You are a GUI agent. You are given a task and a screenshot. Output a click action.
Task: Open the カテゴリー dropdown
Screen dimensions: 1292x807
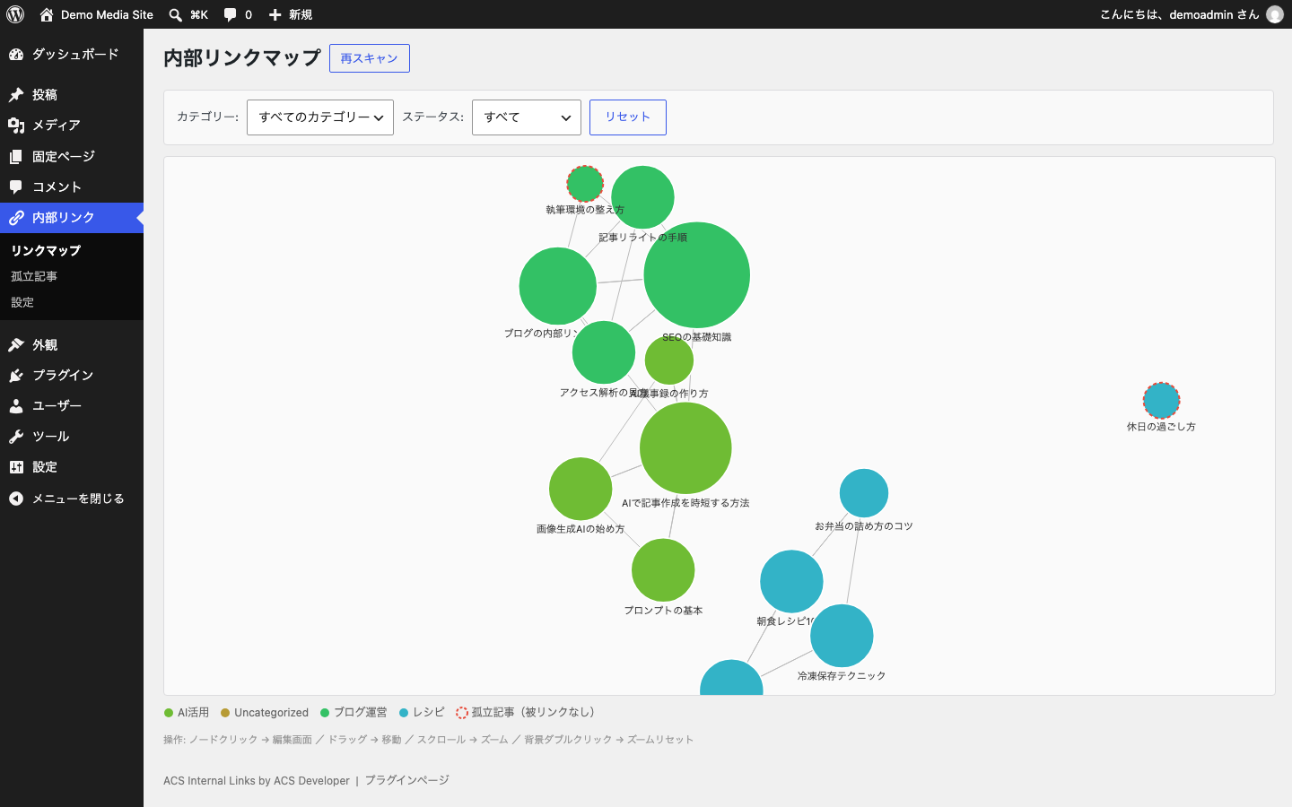[x=320, y=117]
